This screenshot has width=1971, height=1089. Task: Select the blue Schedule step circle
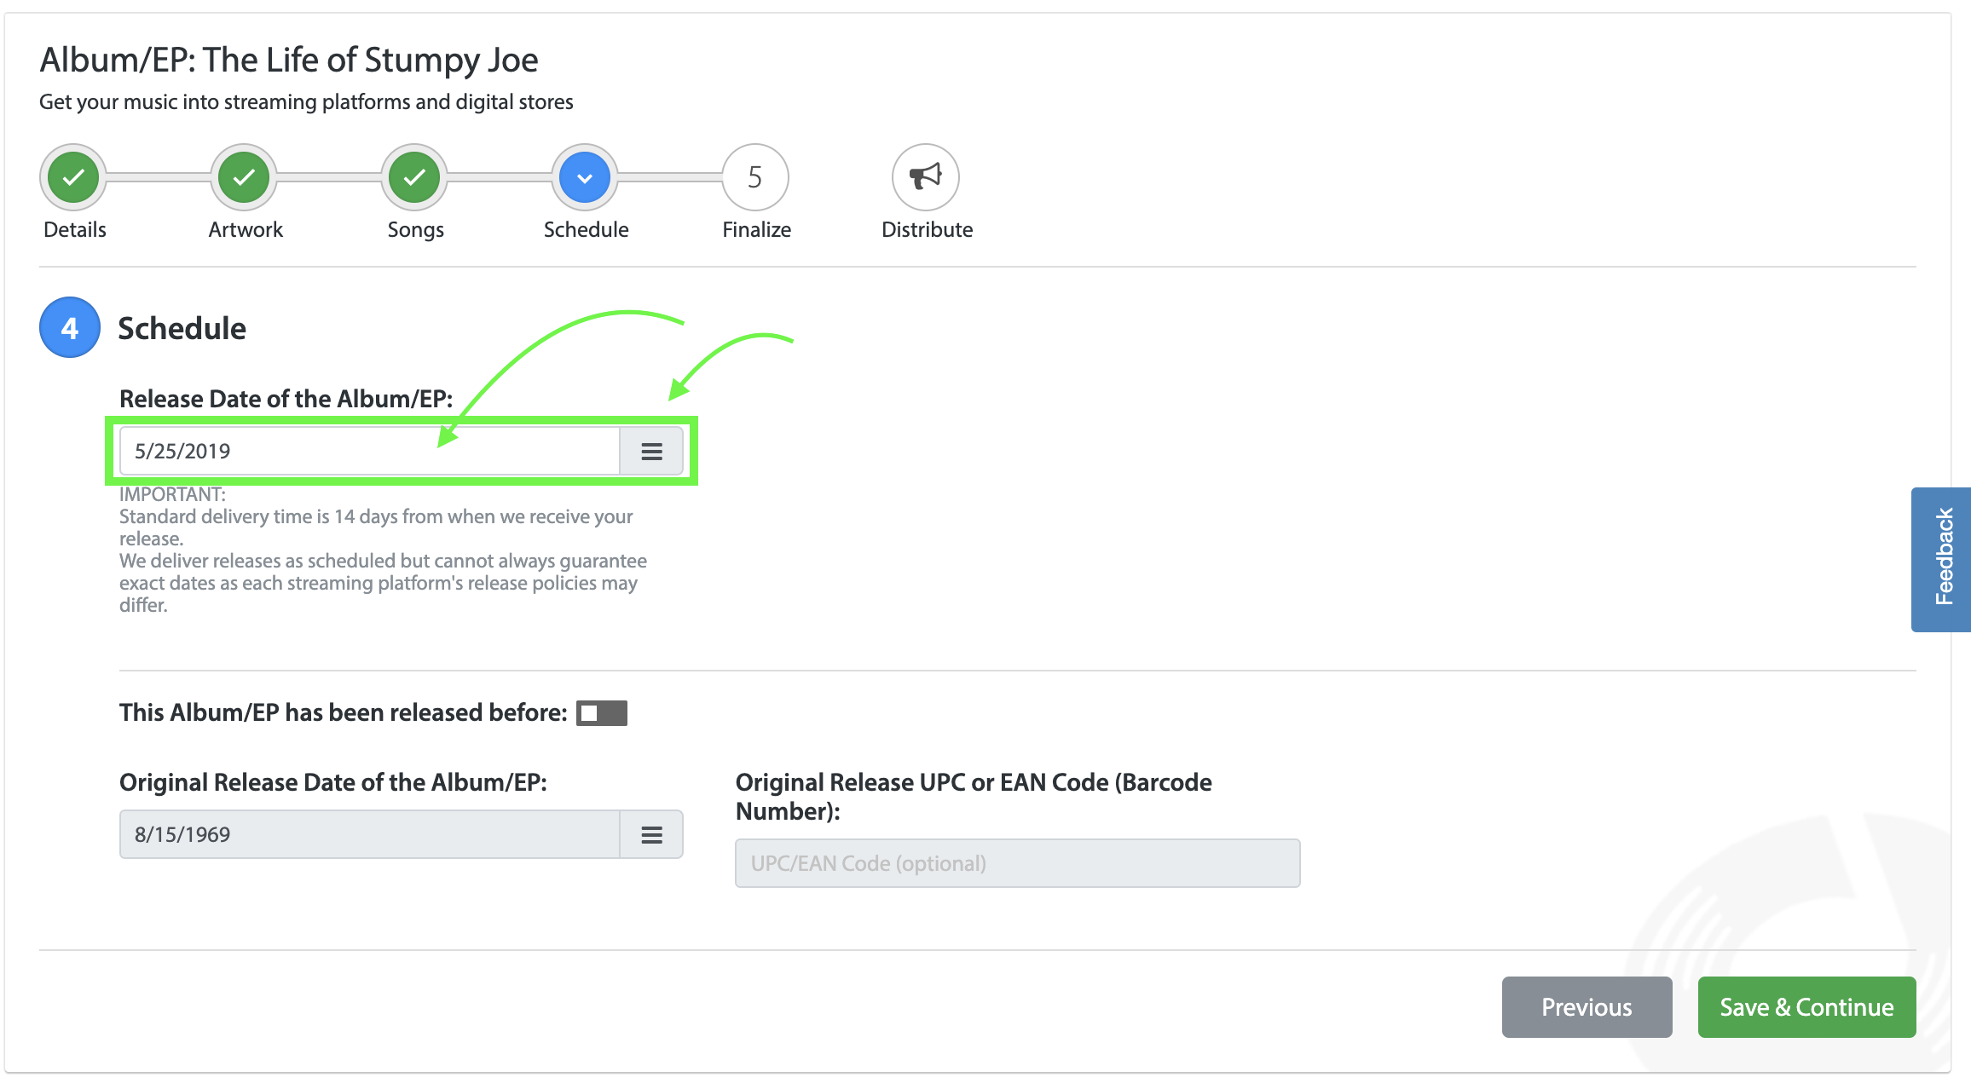[585, 177]
